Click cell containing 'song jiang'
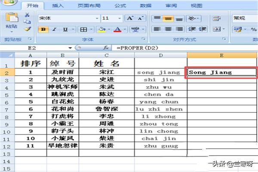The width and height of the screenshot is (258, 172). [x=161, y=72]
